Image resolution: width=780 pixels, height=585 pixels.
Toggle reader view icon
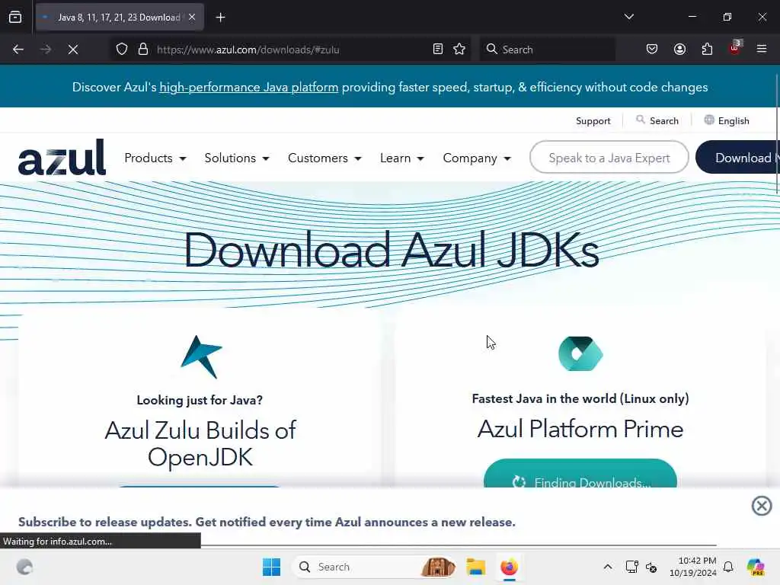[438, 50]
